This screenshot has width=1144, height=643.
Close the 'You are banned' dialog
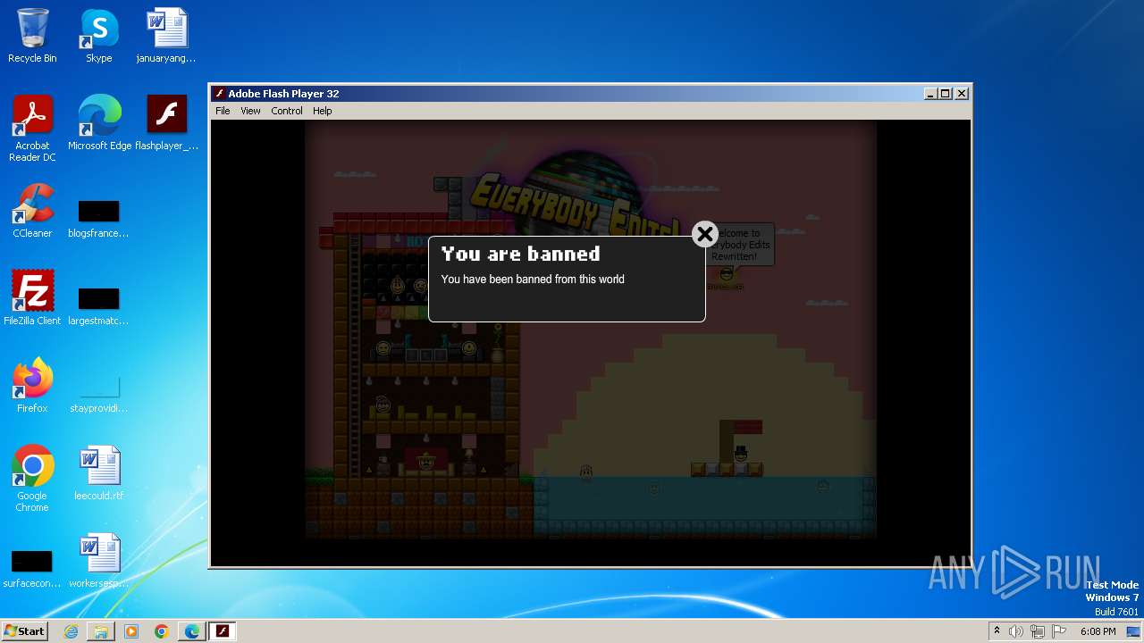point(705,234)
